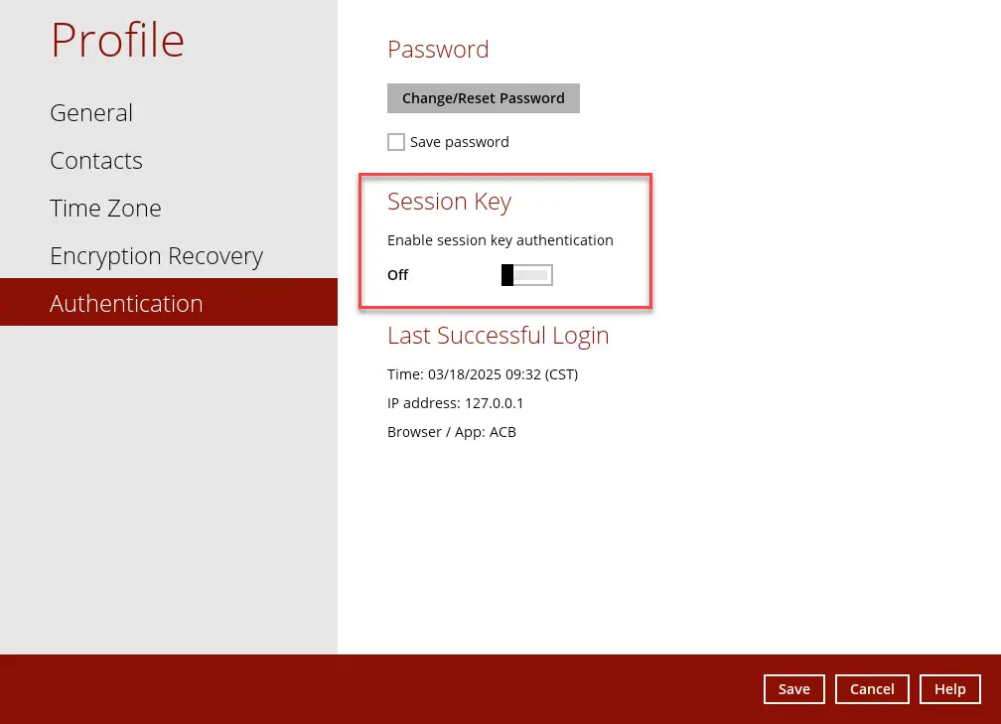Click the Save button
1001x724 pixels.
(x=794, y=689)
